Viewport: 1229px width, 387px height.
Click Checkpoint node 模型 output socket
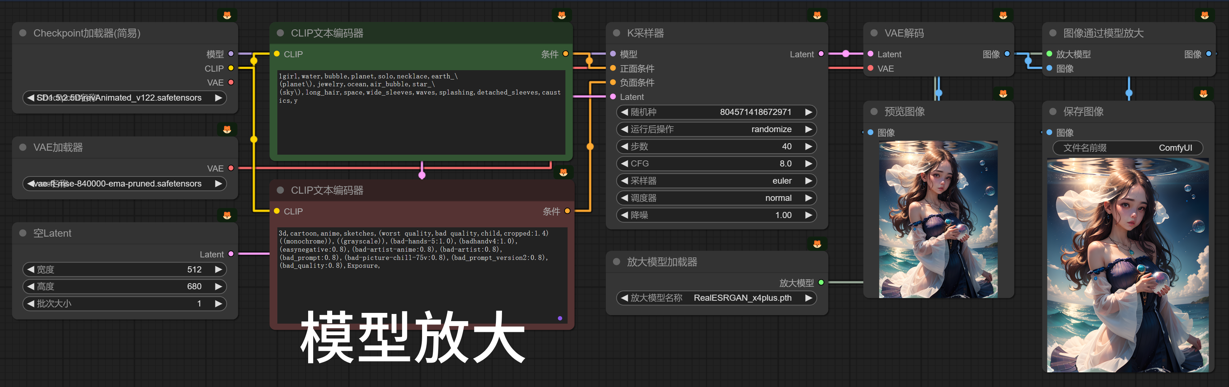tap(231, 54)
